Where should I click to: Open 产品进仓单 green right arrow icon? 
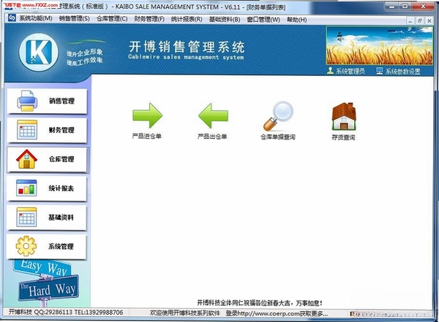[x=147, y=115]
